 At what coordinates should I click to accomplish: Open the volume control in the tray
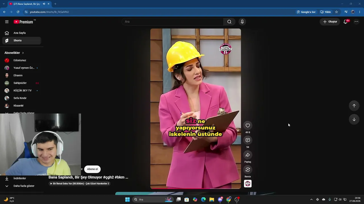tap(340, 199)
